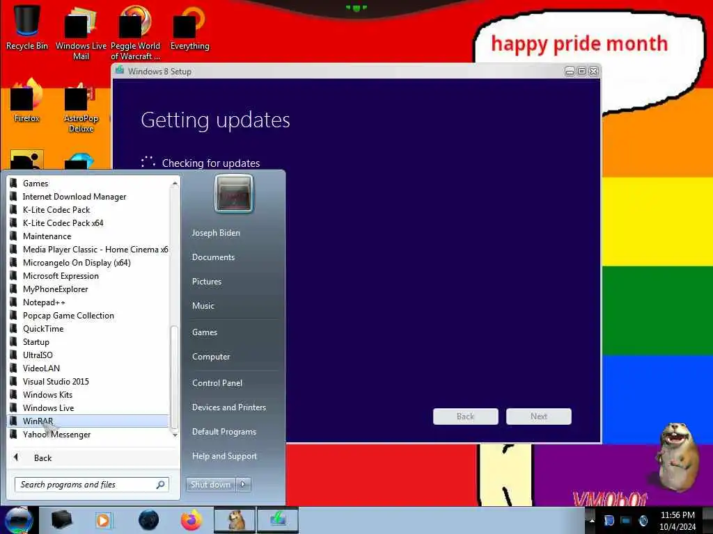Screen dimensions: 713x534
Task: Click Back in Windows 8 Setup
Action: point(466,416)
